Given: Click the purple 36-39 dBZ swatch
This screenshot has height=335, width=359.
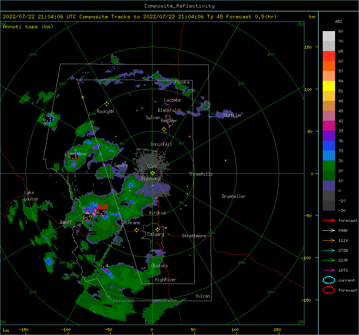Looking at the screenshot, I should click(329, 135).
